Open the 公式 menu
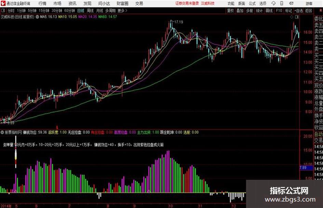Screen dimensions: 323x208 [x=252, y=3]
